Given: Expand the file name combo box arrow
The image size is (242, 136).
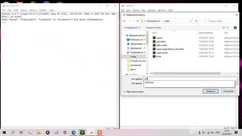Looking at the screenshot, I should (237, 79).
